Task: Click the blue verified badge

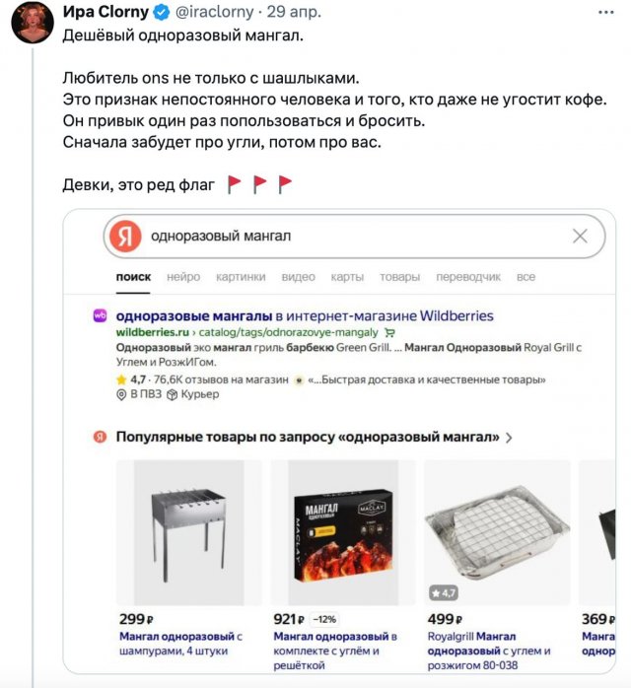Action: (x=162, y=13)
